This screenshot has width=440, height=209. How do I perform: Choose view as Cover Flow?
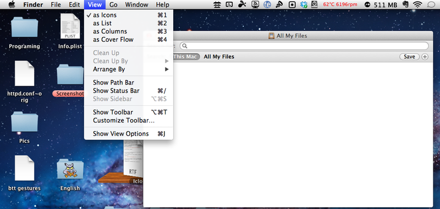(129, 39)
